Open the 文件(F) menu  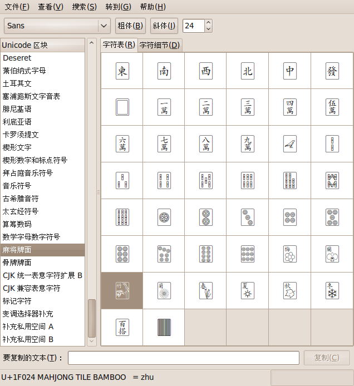(x=17, y=7)
